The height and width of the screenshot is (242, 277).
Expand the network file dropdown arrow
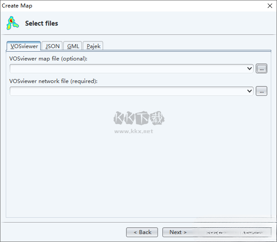pyautogui.click(x=250, y=91)
